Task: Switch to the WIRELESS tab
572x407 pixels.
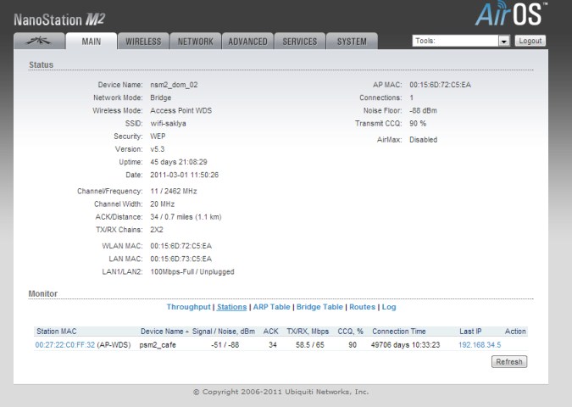Action: (143, 42)
